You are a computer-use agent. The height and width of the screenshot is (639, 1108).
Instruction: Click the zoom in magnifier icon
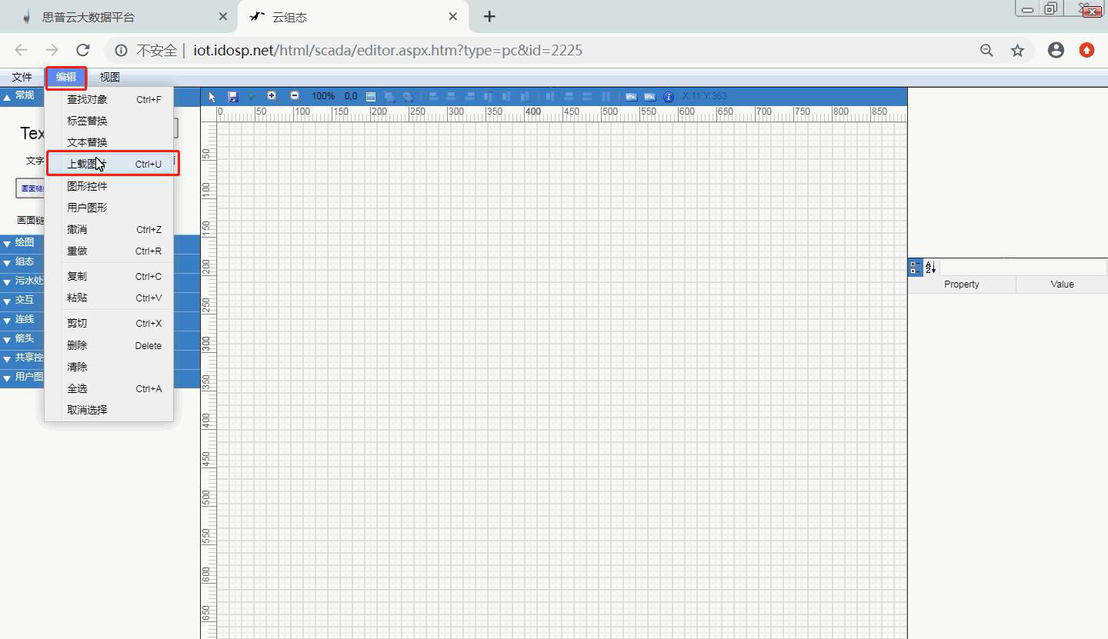coord(272,96)
